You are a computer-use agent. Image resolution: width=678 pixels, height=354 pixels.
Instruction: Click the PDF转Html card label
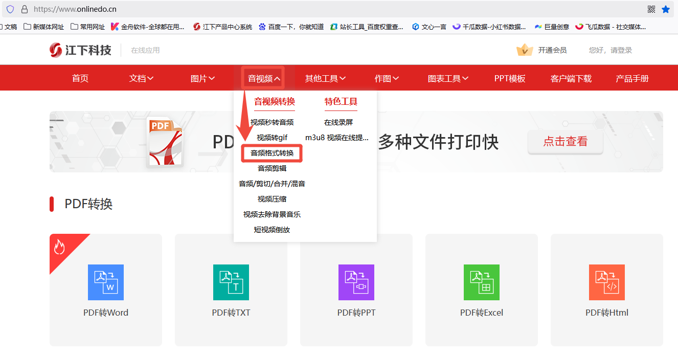pos(607,313)
